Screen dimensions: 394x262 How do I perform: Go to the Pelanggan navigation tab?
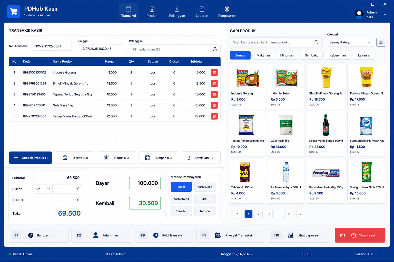tap(177, 12)
